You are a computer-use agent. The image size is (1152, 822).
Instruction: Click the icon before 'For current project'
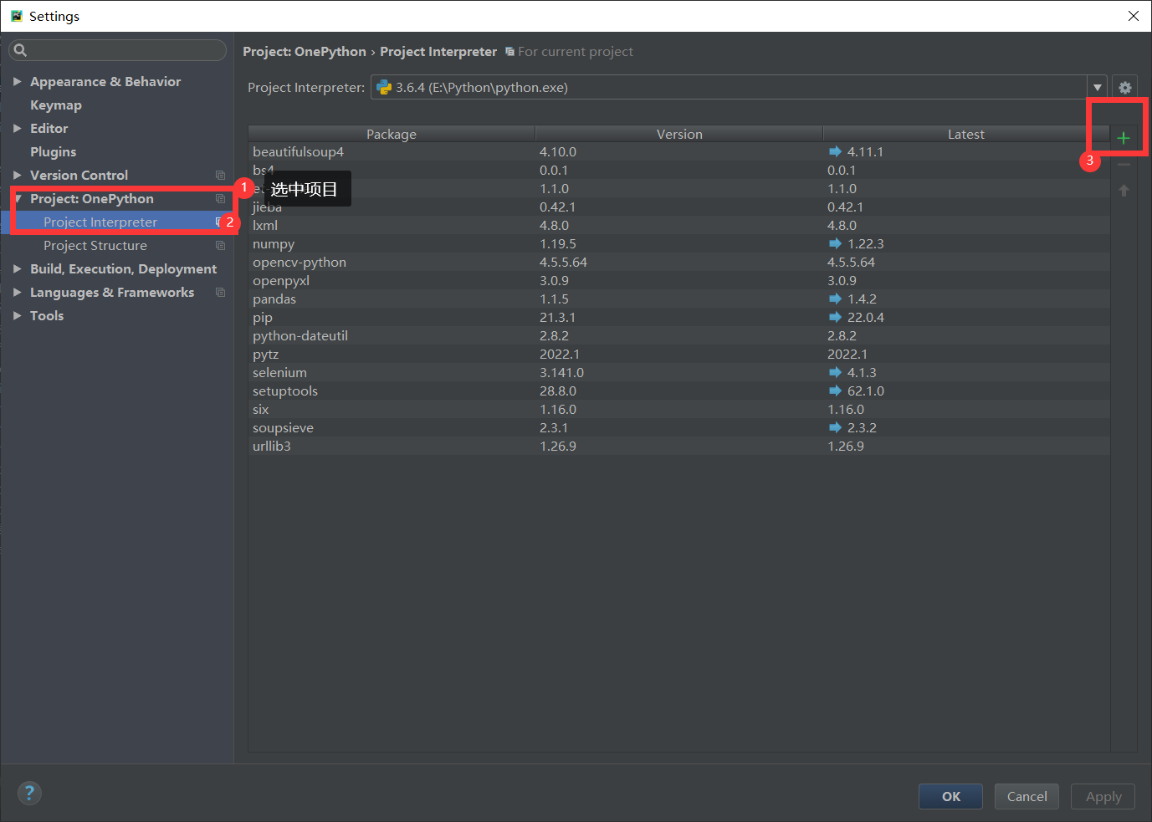coord(509,51)
